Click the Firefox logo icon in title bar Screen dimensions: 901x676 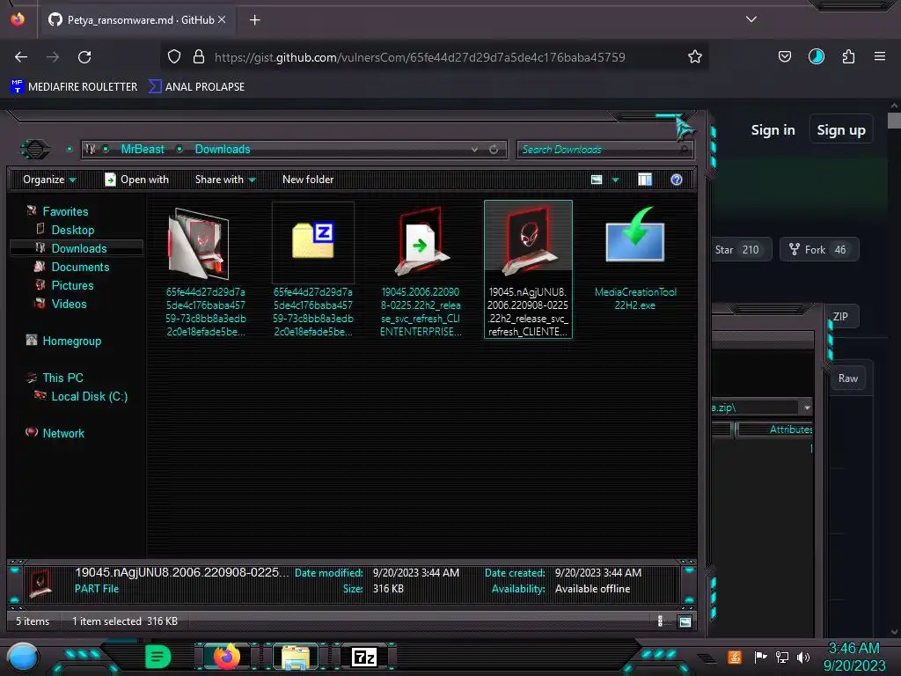click(x=18, y=19)
